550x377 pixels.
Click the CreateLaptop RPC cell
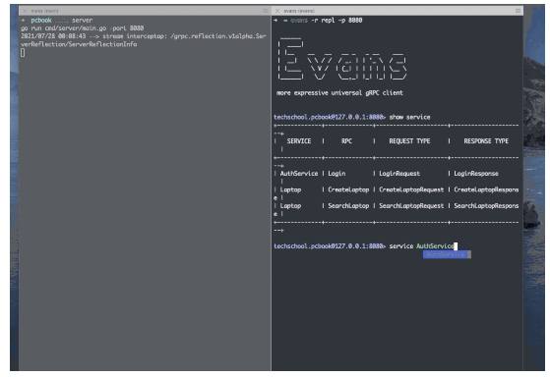pos(348,189)
